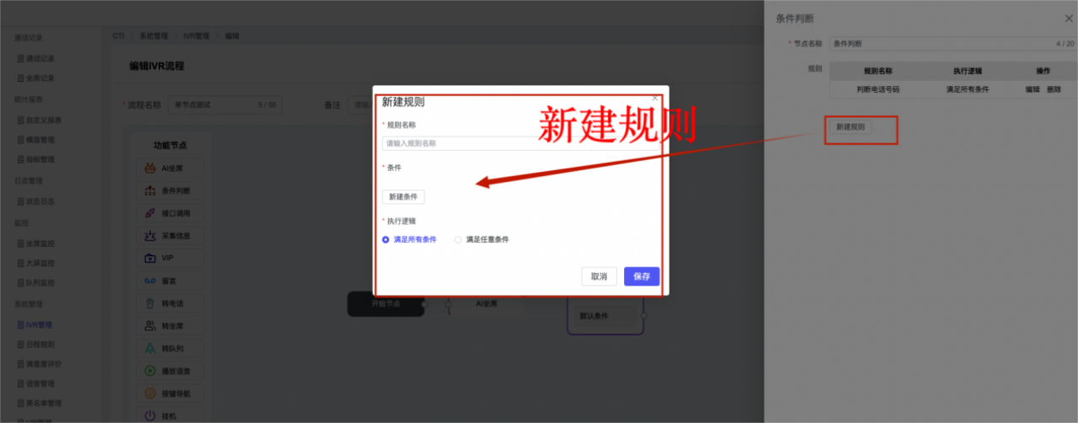The width and height of the screenshot is (1078, 423).
Task: Select the 默认条件 node on the canvas
Action: tap(606, 316)
